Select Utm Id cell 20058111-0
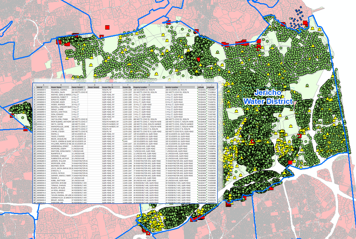356x239 pixels. 43,119
